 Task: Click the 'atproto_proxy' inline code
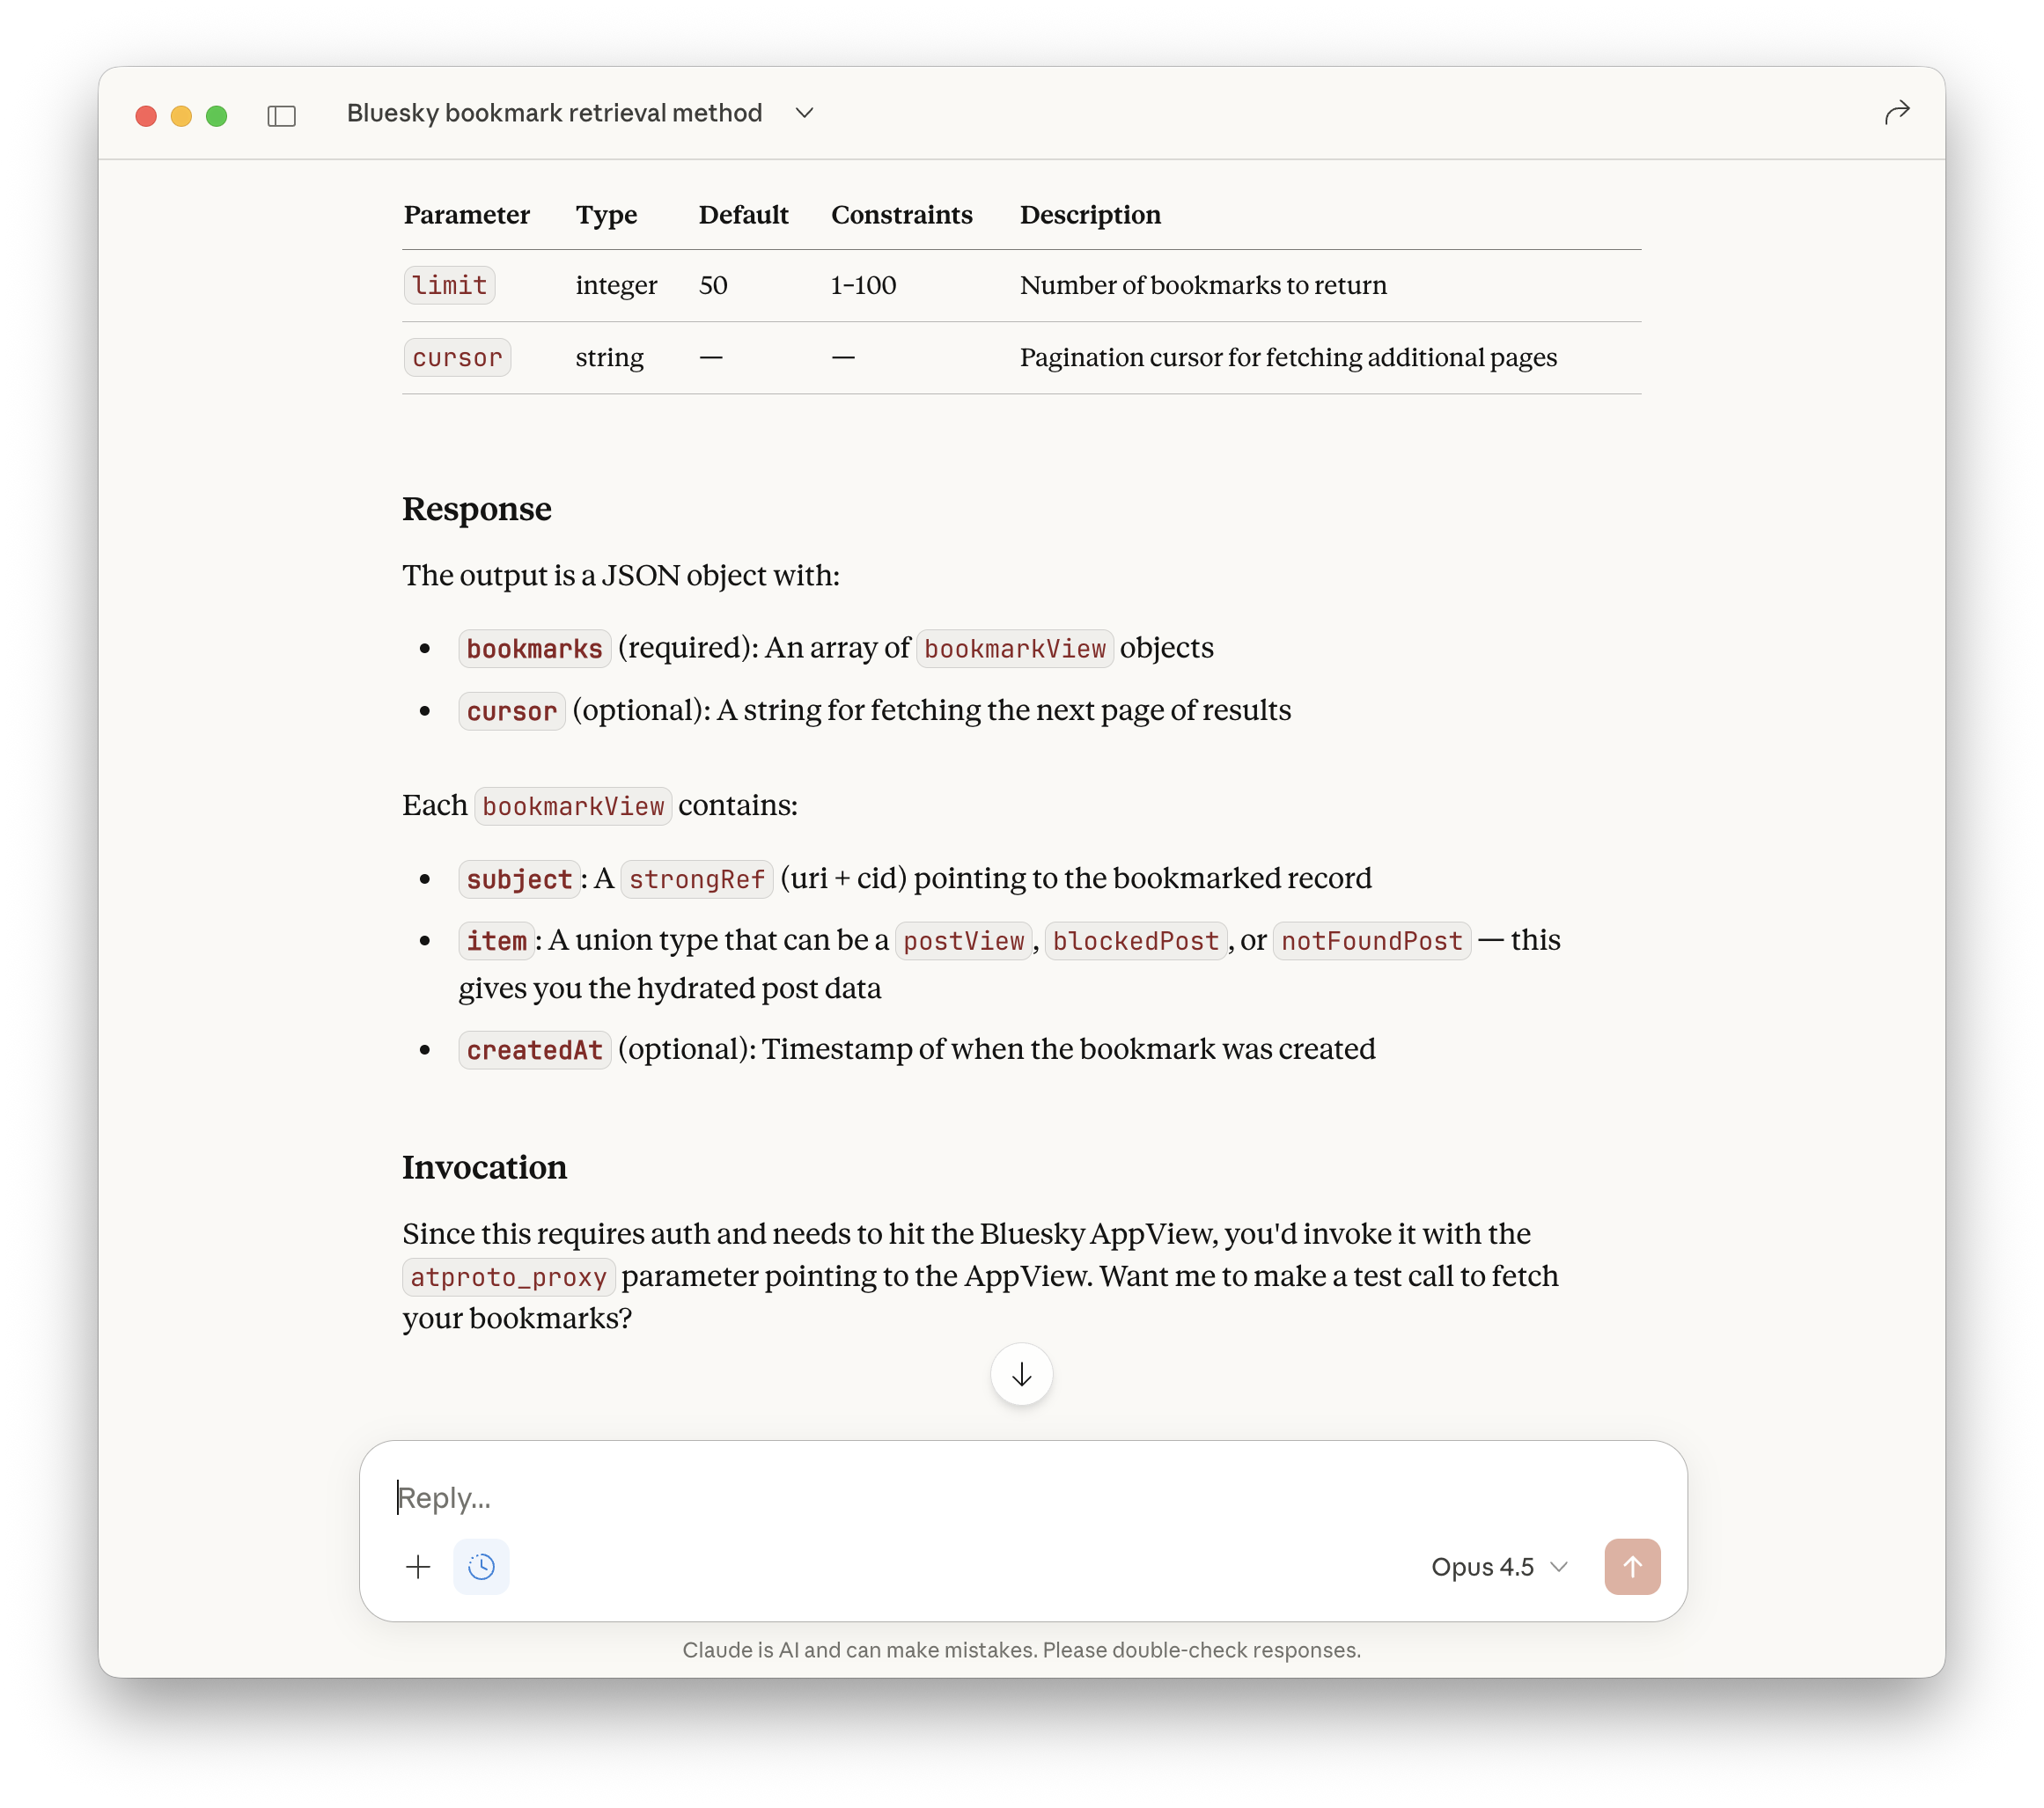pos(508,1277)
